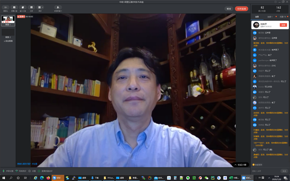Pause the live stream (暂停)
The height and width of the screenshot is (181, 290).
pyautogui.click(x=229, y=9)
